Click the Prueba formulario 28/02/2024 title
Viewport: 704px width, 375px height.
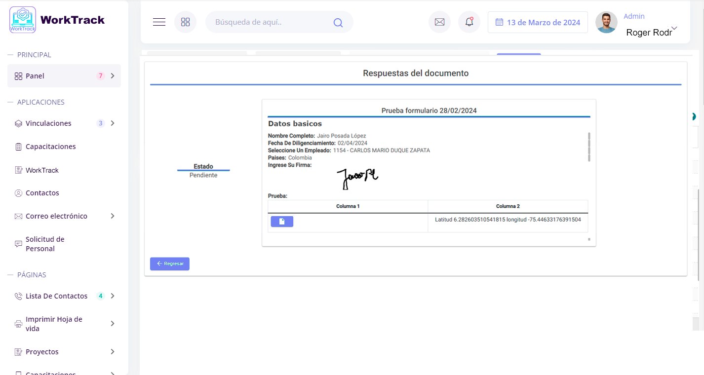[429, 111]
